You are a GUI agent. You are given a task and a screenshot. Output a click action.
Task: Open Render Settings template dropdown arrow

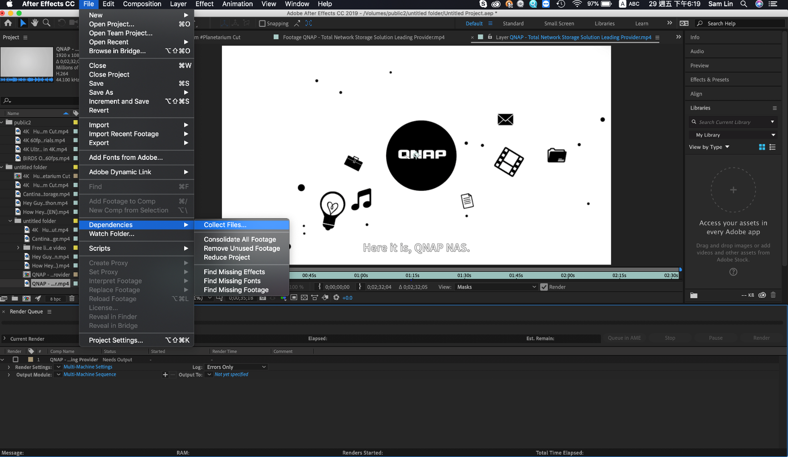[x=58, y=367]
